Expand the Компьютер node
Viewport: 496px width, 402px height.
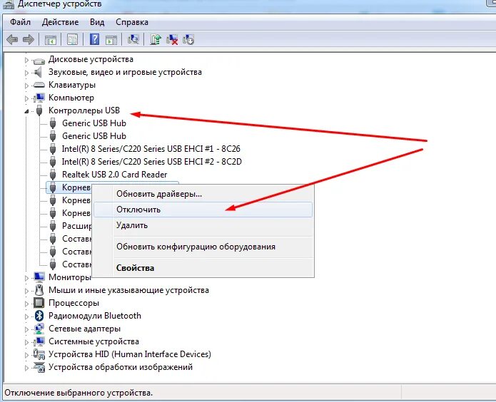click(27, 98)
